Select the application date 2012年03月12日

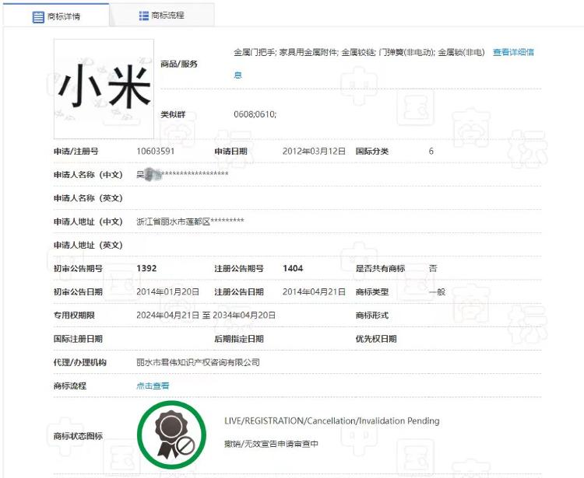click(x=314, y=152)
